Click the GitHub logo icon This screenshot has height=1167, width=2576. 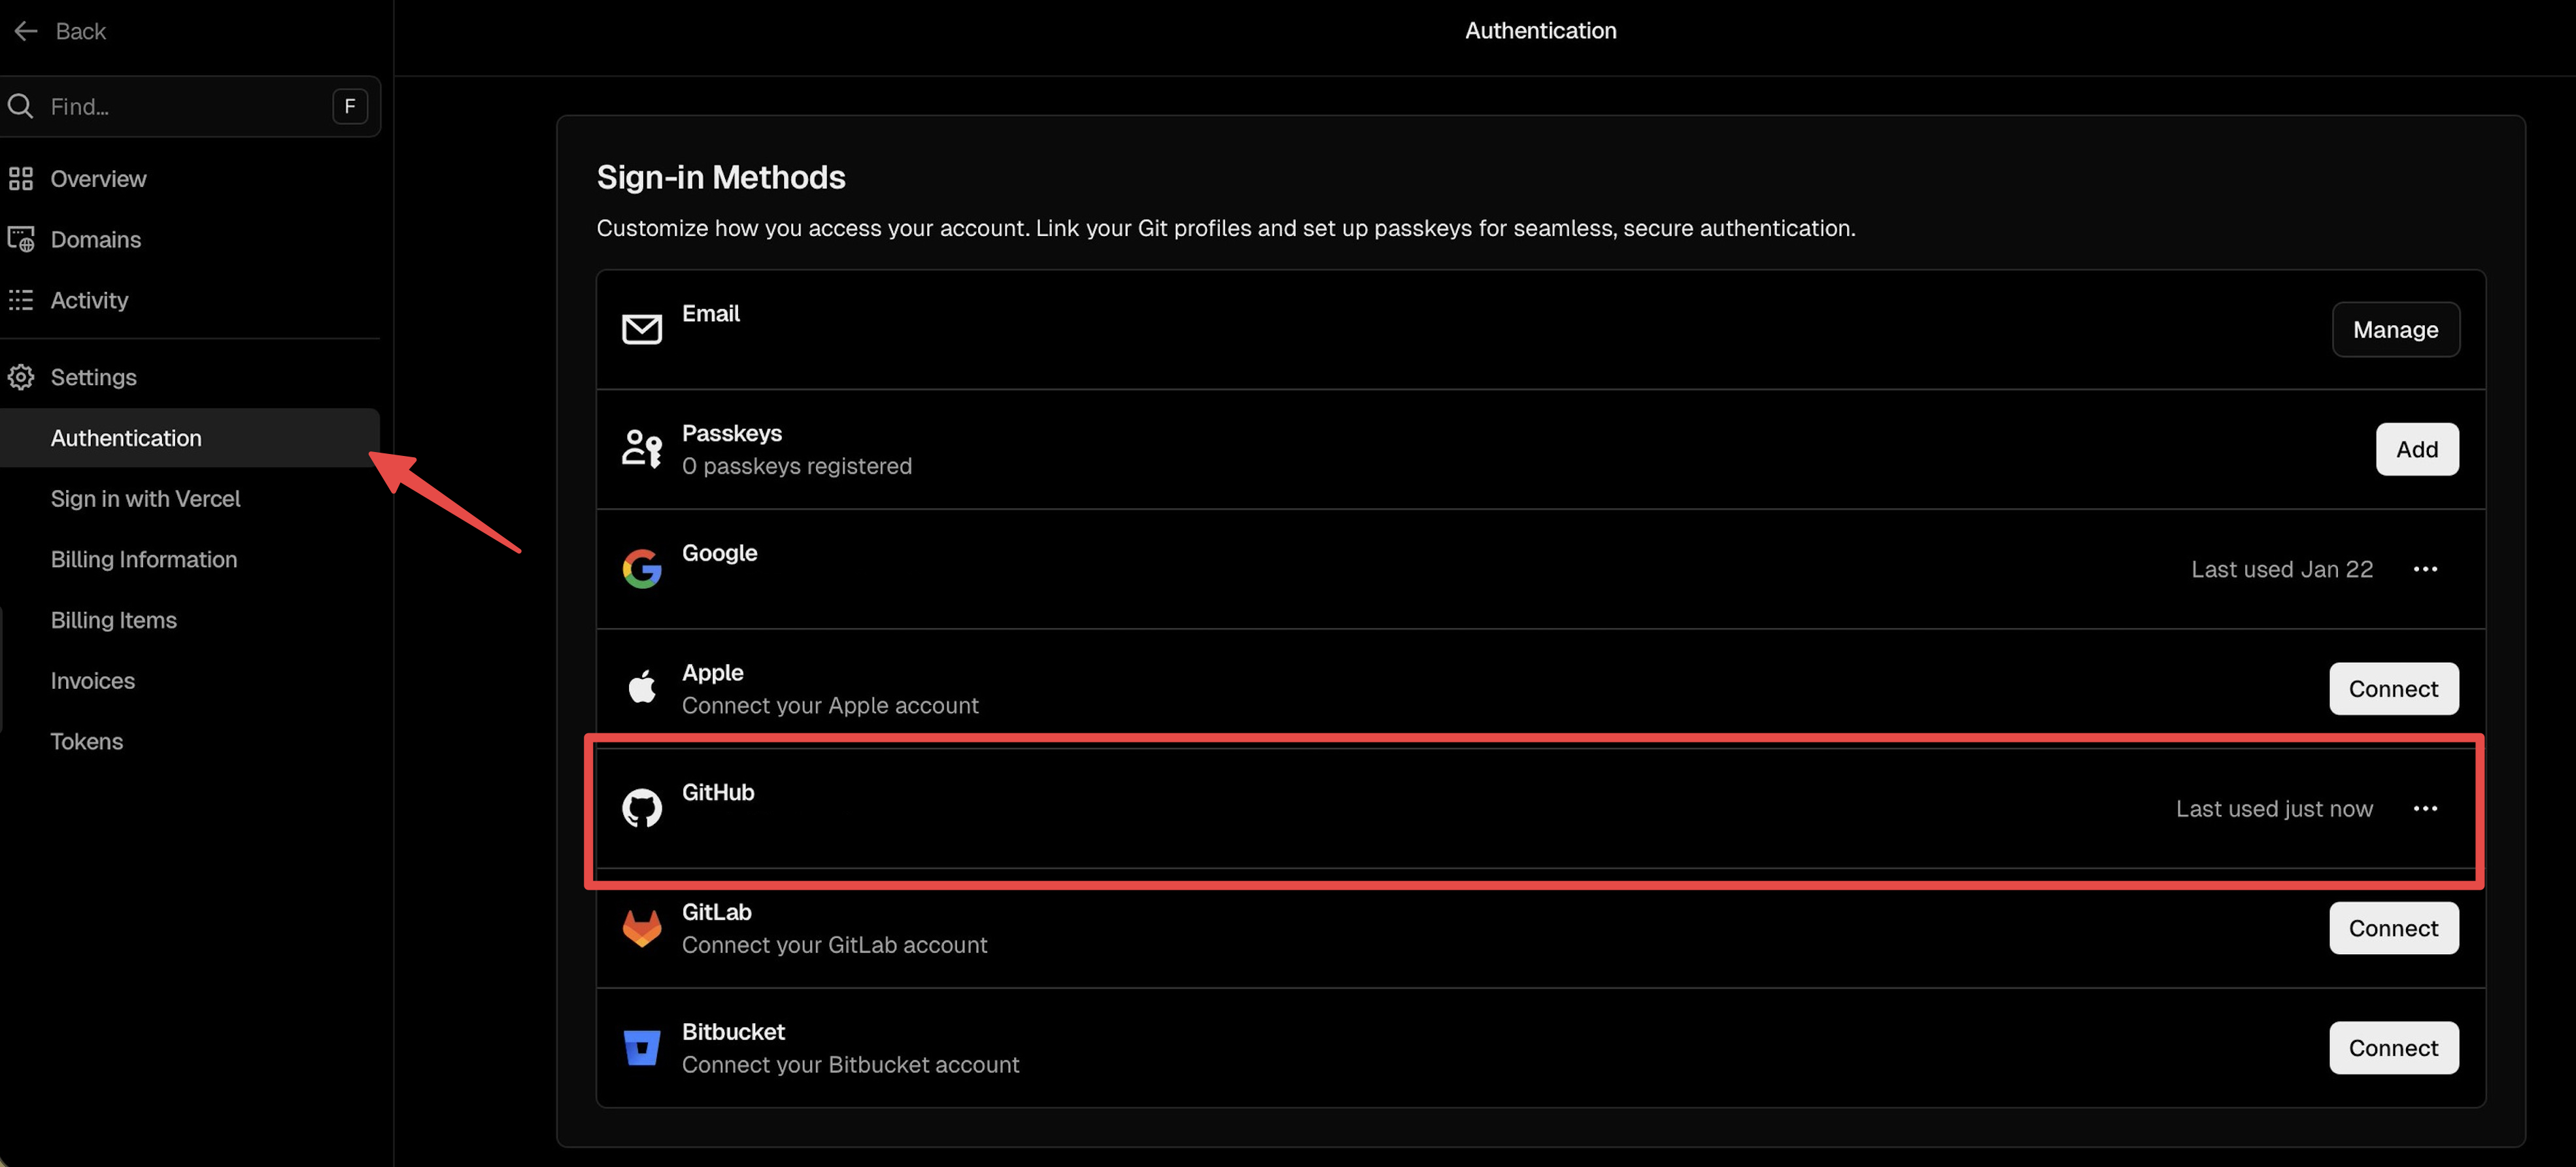pyautogui.click(x=642, y=808)
